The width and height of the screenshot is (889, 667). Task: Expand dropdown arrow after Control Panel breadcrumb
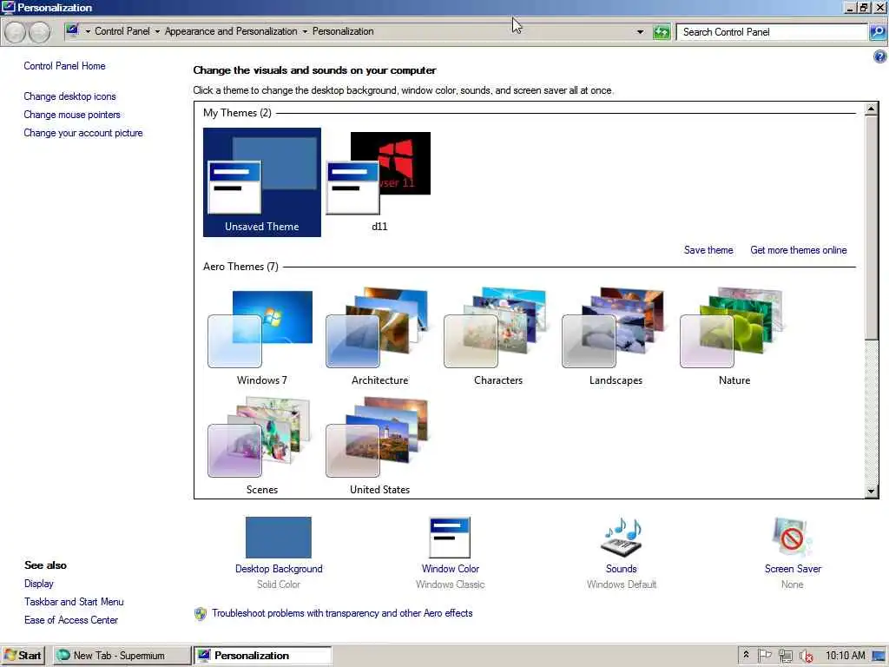(157, 32)
